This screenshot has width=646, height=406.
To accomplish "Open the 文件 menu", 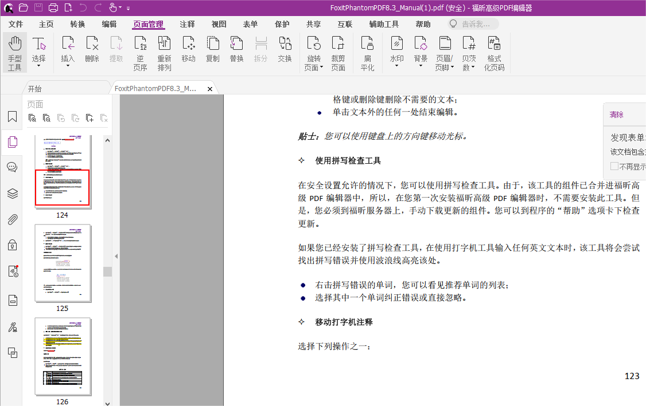I will pos(15,24).
